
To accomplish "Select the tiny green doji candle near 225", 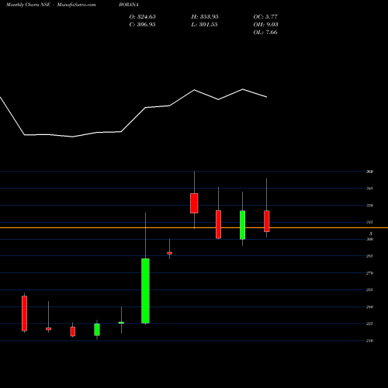I will (x=121, y=323).
